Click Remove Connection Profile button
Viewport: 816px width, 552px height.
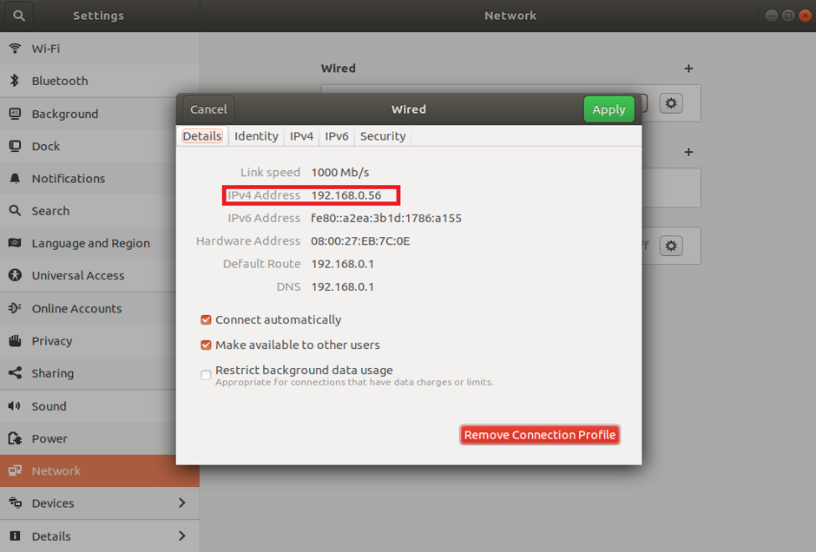pyautogui.click(x=539, y=435)
